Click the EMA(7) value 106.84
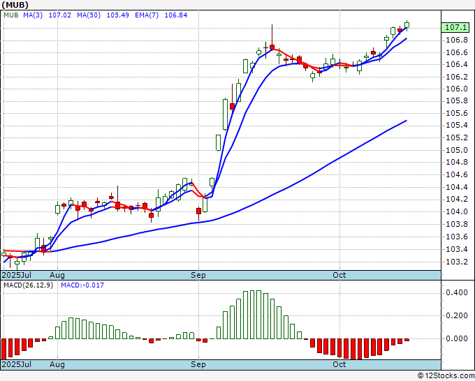Image resolution: width=475 pixels, height=381 pixels. tap(176, 15)
